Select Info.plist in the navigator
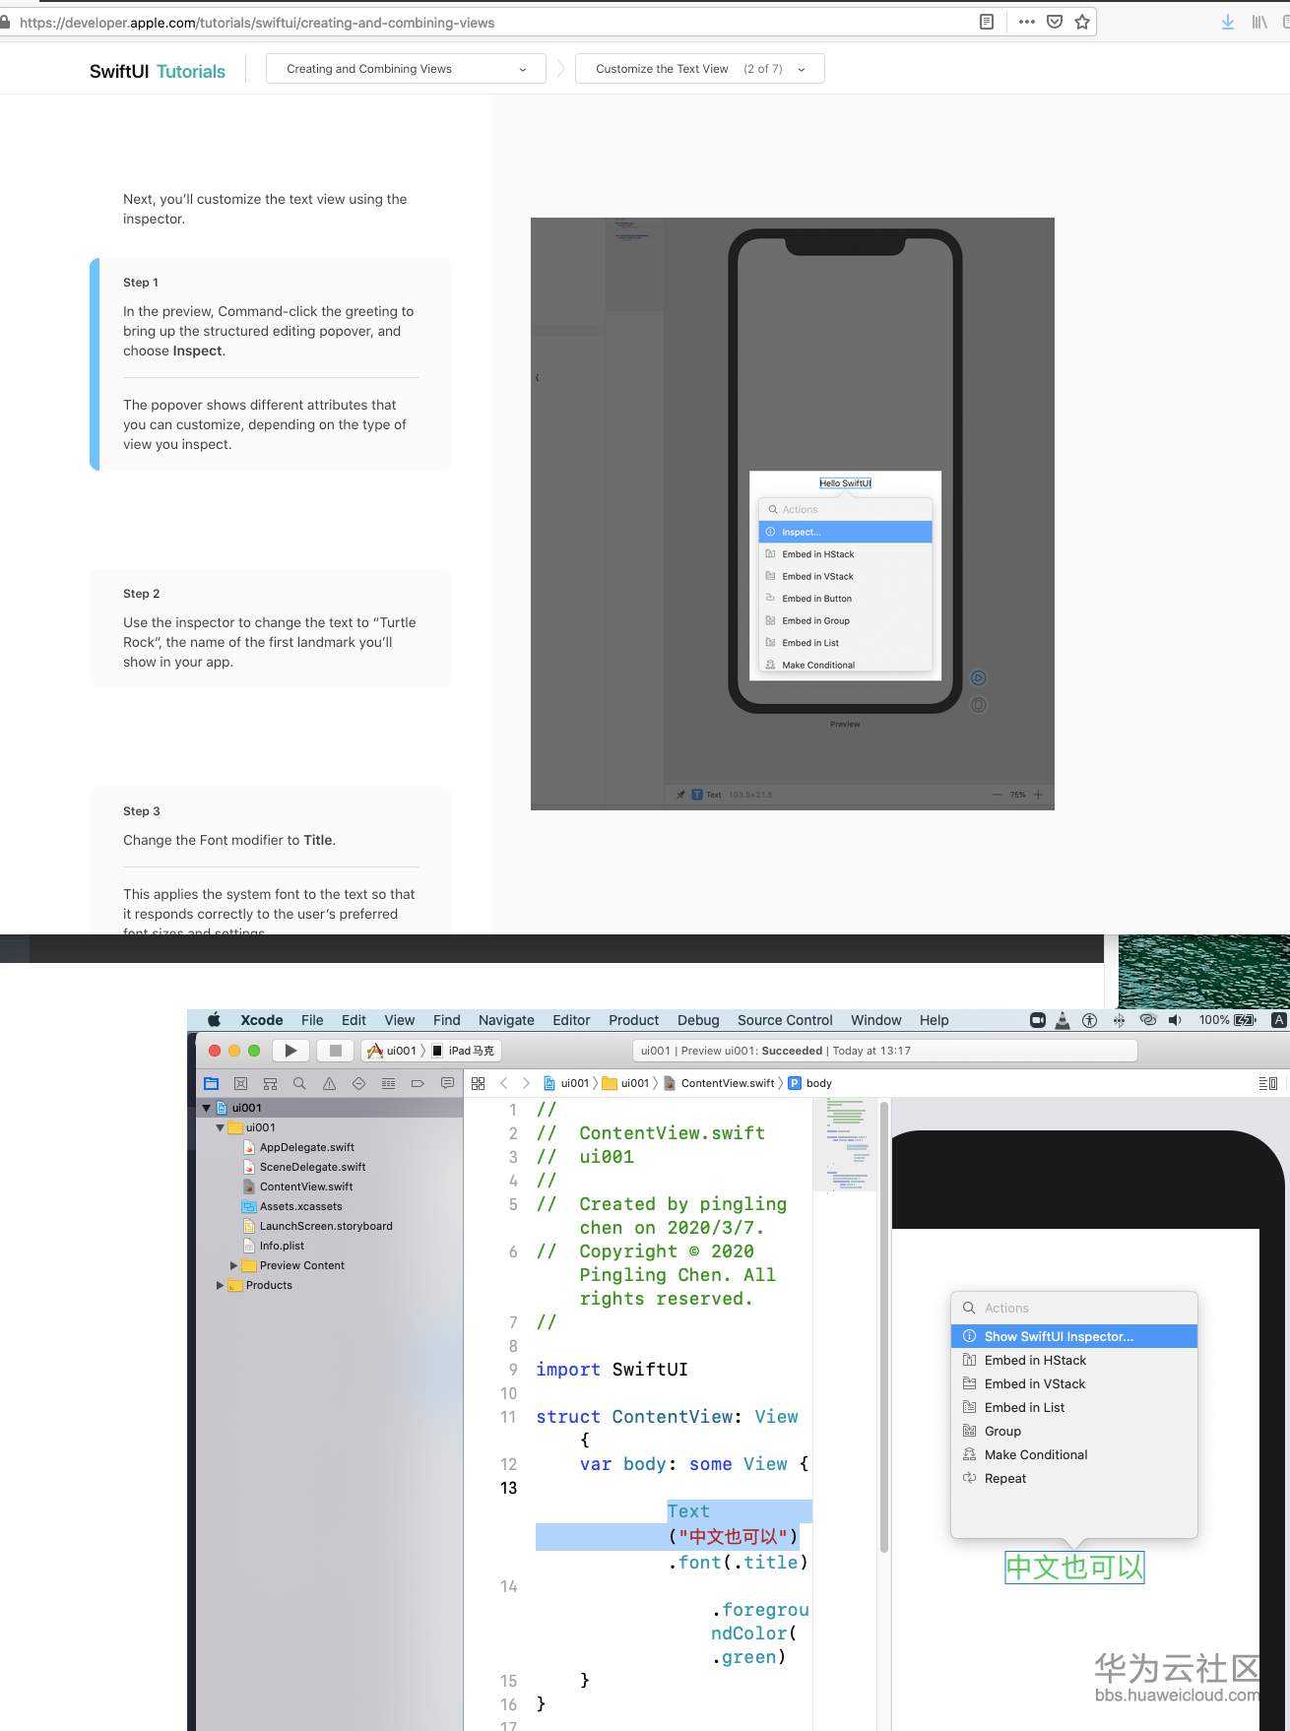The height and width of the screenshot is (1731, 1290). (x=282, y=1246)
